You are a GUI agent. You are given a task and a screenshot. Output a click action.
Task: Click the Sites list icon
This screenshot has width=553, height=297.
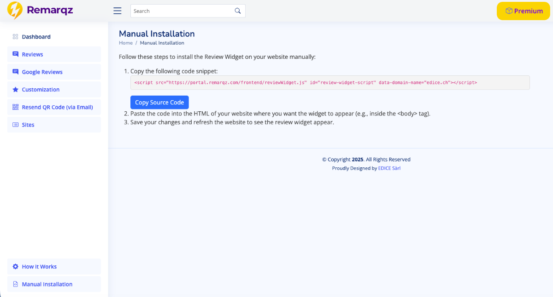pyautogui.click(x=15, y=125)
